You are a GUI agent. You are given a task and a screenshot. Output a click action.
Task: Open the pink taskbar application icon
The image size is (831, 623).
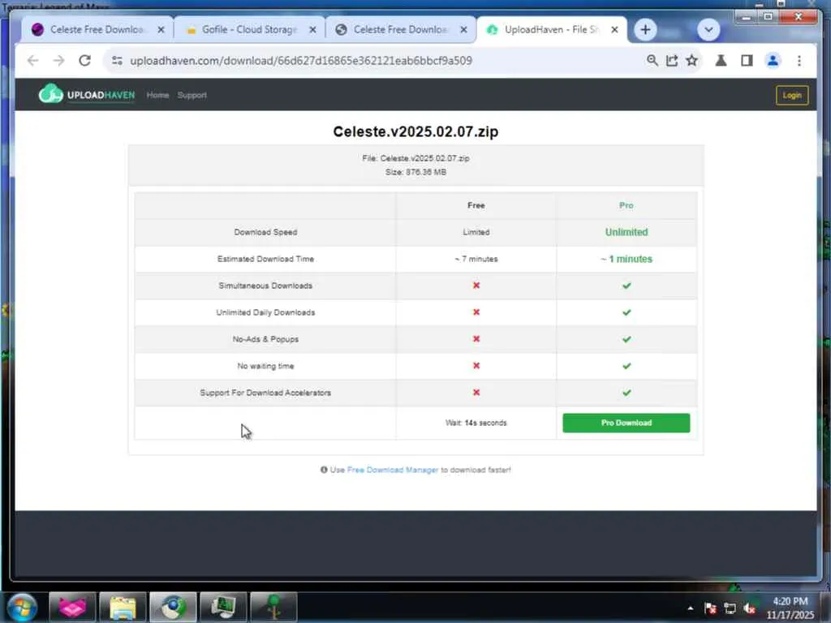coord(72,607)
